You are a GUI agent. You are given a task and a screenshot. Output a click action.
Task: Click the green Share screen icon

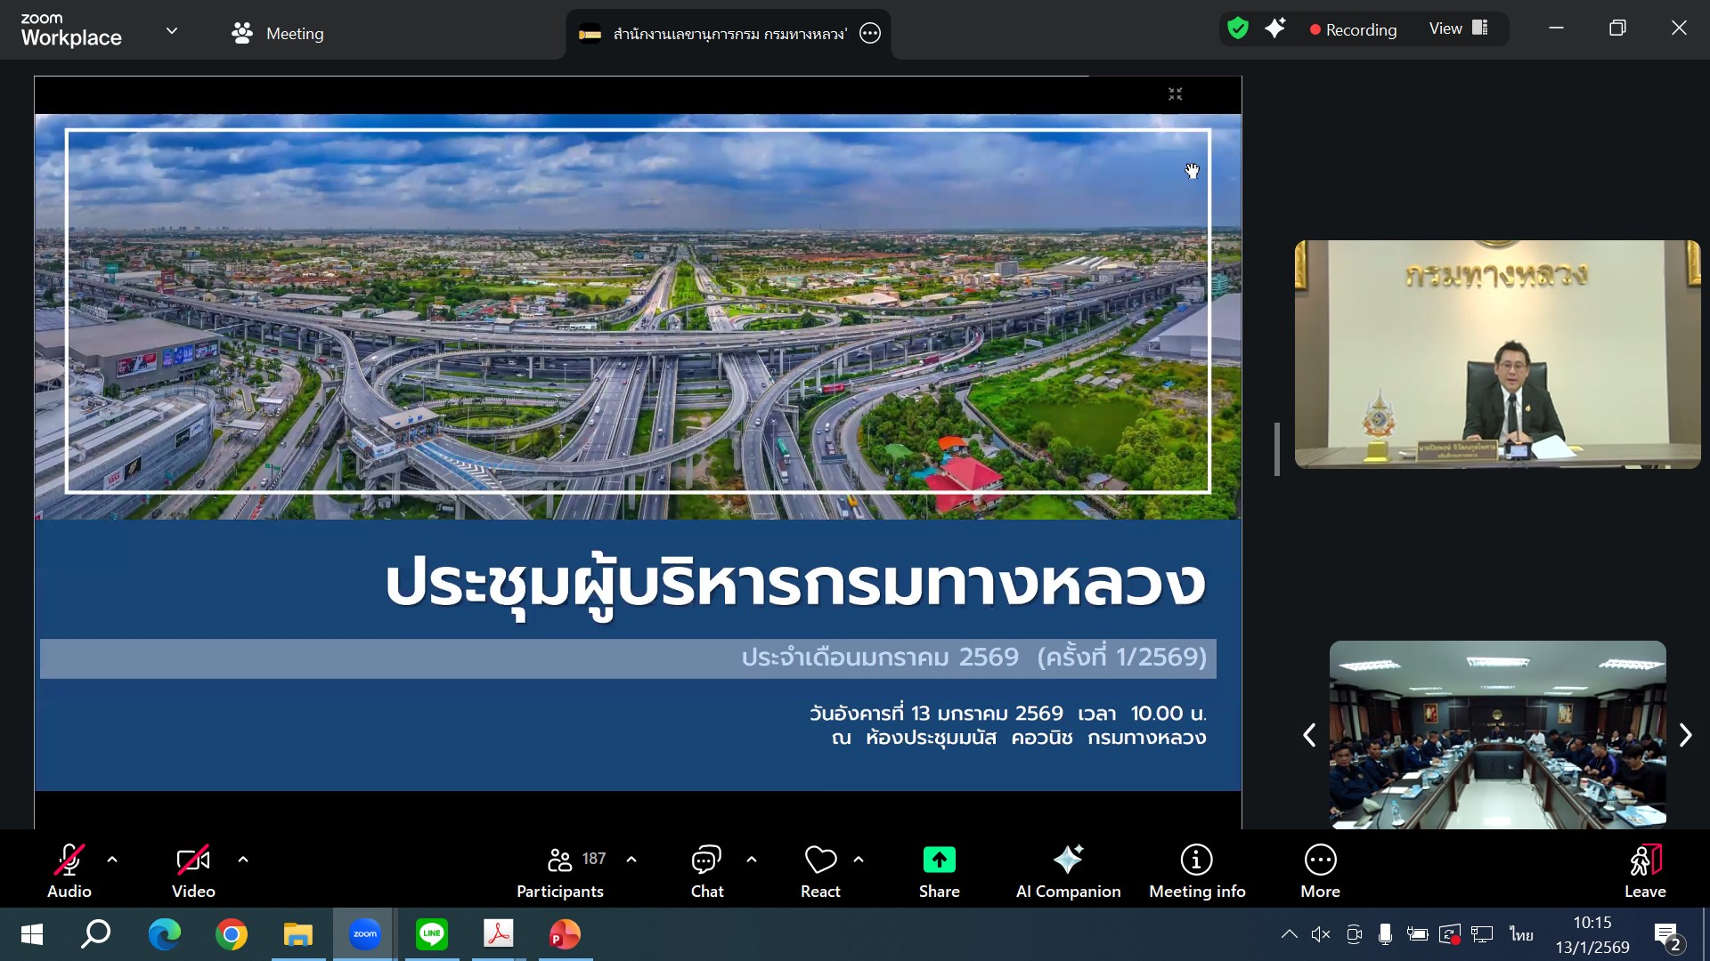pyautogui.click(x=939, y=860)
